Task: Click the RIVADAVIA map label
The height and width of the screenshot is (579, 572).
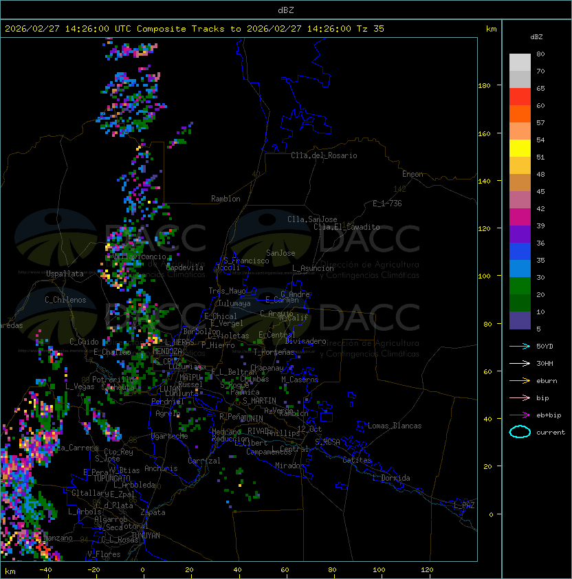Action: pyautogui.click(x=260, y=431)
